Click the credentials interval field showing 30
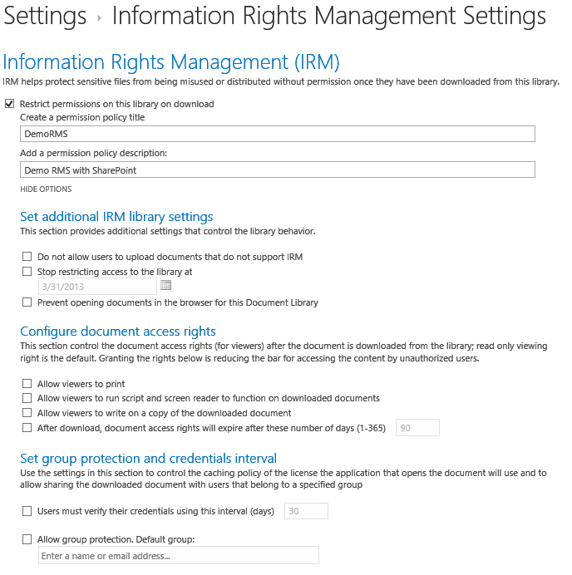Image resolution: width=572 pixels, height=575 pixels. [x=306, y=511]
